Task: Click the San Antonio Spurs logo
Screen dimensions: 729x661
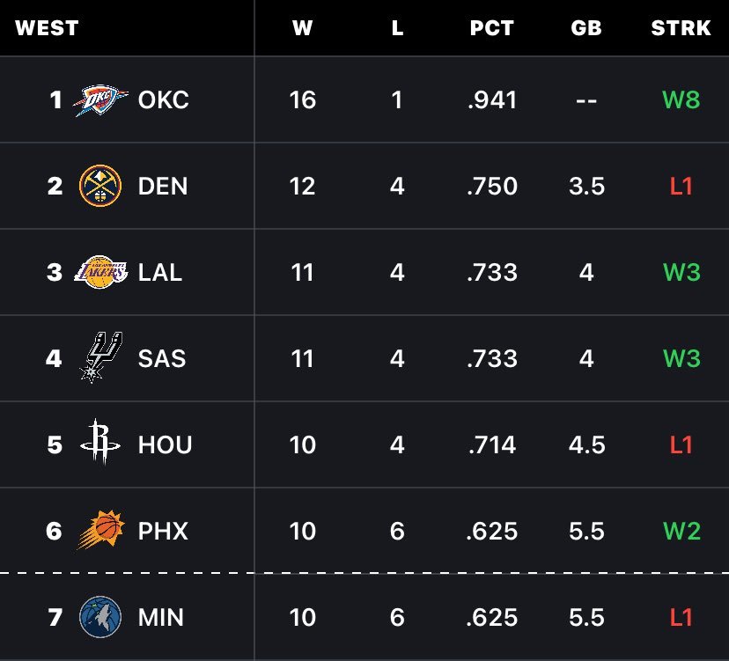Action: click(99, 357)
